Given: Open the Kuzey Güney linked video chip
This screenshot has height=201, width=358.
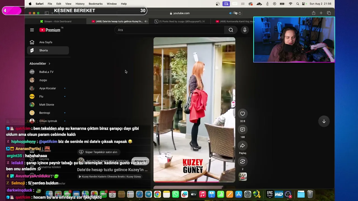Looking at the screenshot, I should pyautogui.click(x=110, y=176).
